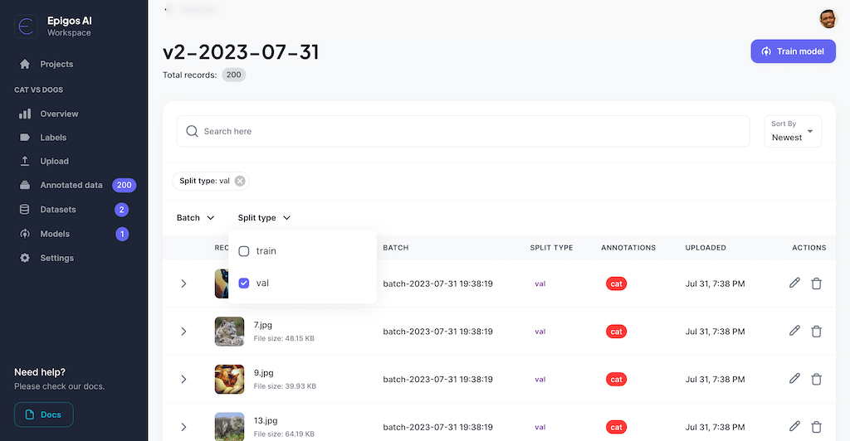Go to Annotated data in sidebar
Screen dimensions: 850x441
71,185
